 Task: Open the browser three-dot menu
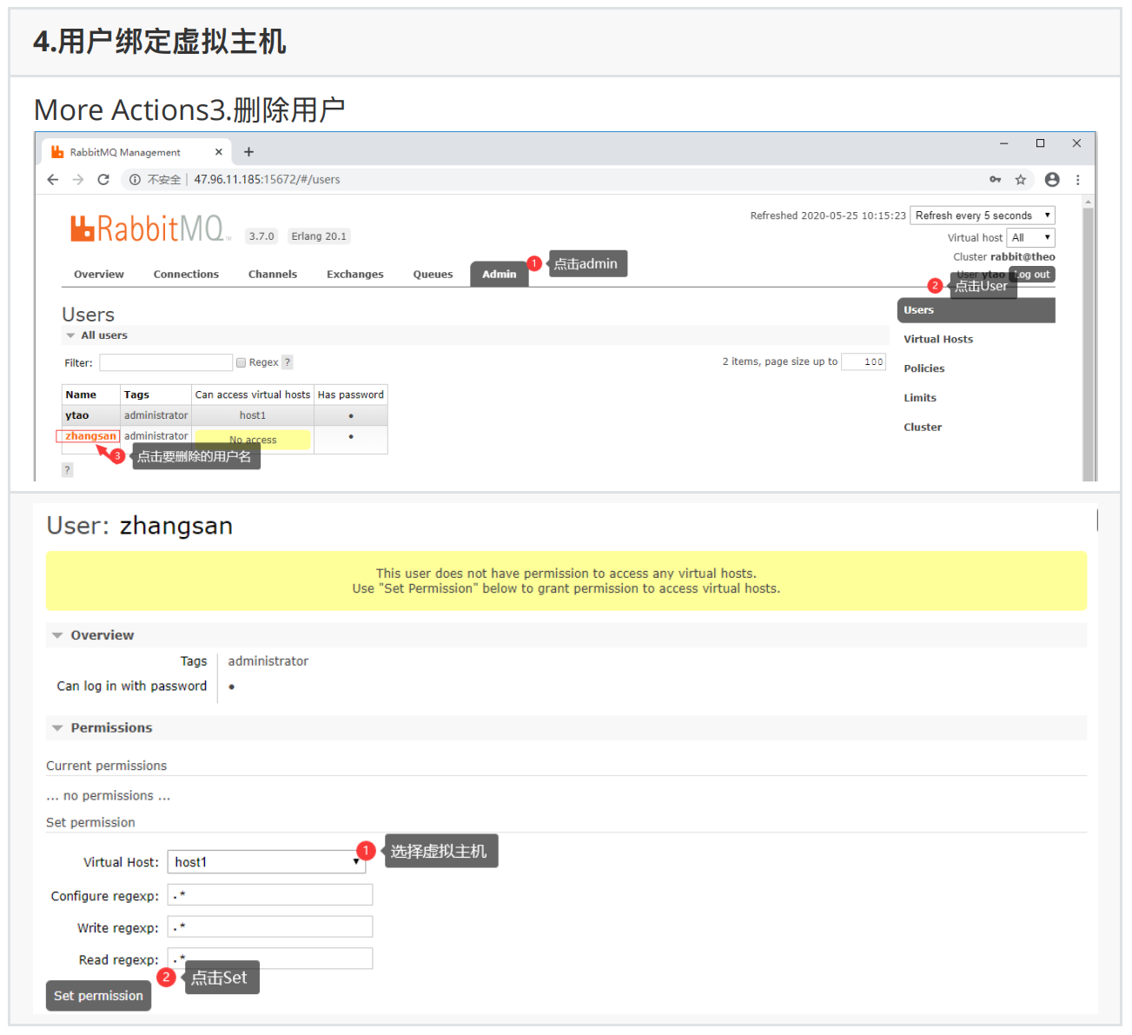click(x=1078, y=180)
